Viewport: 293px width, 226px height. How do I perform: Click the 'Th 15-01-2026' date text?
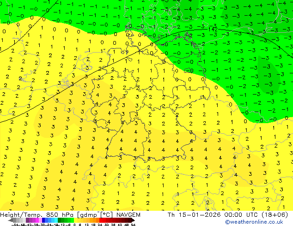(x=194, y=215)
